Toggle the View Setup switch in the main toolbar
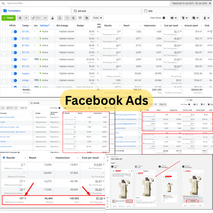The image size is (213, 213). (165, 18)
